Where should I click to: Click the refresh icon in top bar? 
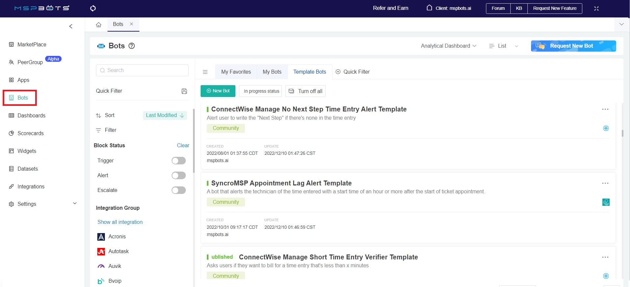point(93,8)
